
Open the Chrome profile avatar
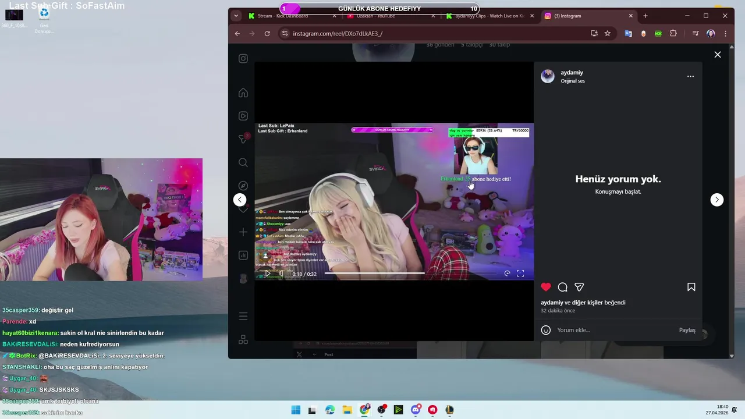pos(711,34)
